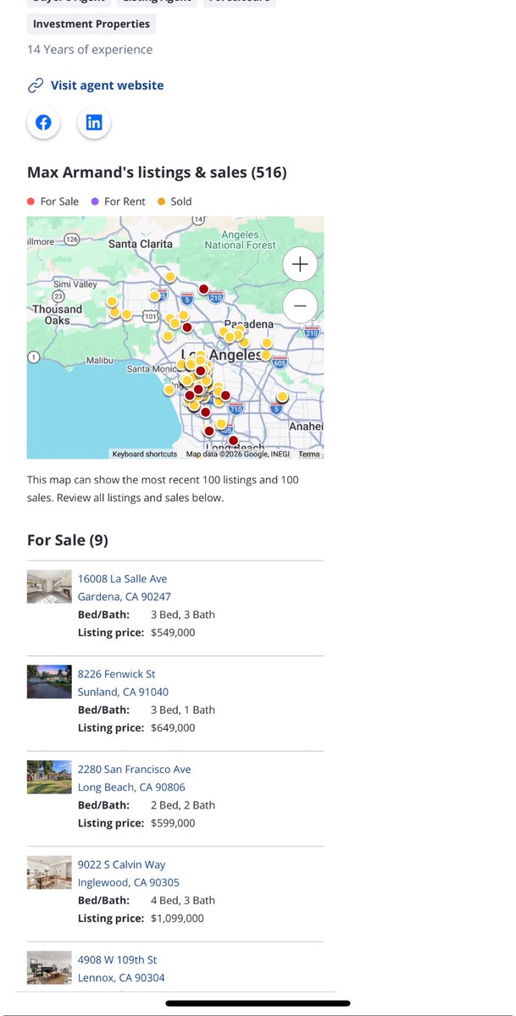Screen dimensions: 516x1016
Task: Click the Sold legend label
Action: click(180, 202)
